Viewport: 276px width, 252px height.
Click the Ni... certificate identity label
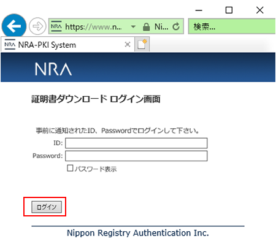pos(161,26)
